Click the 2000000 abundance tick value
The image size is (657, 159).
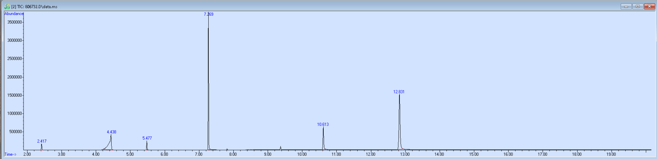coord(15,77)
